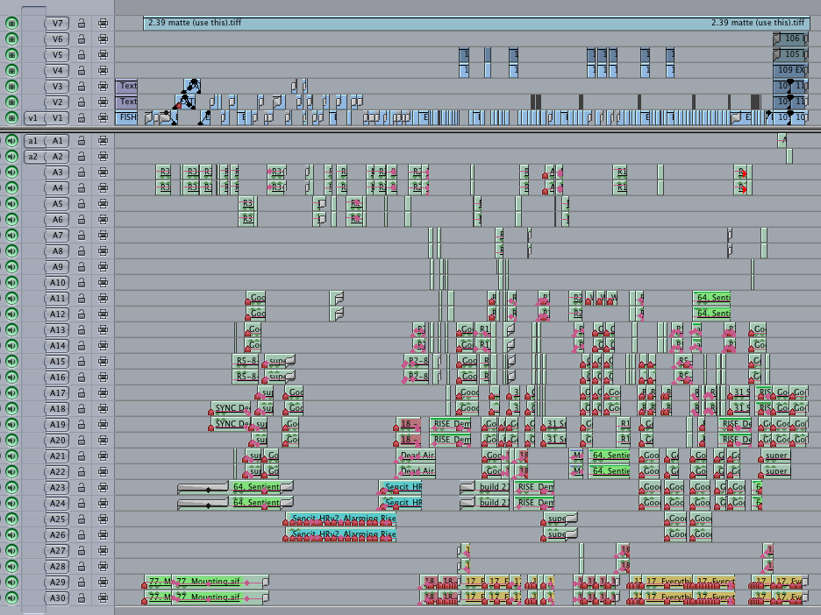The width and height of the screenshot is (821, 615).
Task: Disable visibility of track V7
Action: pyautogui.click(x=11, y=23)
